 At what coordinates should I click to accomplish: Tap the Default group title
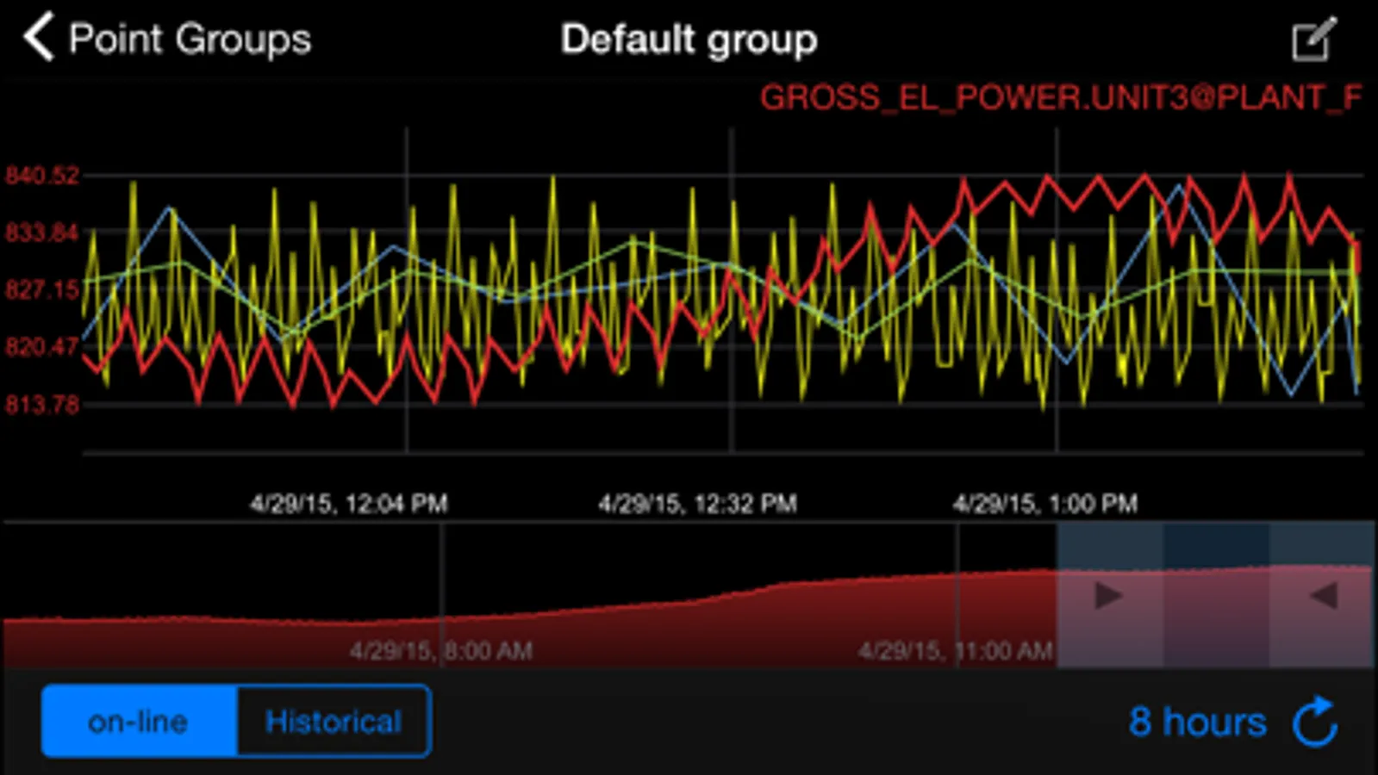[x=689, y=40]
